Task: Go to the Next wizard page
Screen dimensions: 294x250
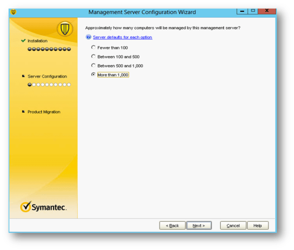Action: click(199, 225)
